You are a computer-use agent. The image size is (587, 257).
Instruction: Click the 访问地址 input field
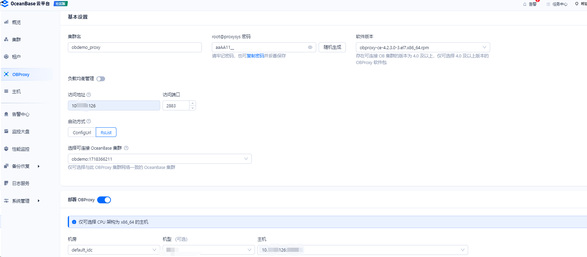[x=114, y=106]
